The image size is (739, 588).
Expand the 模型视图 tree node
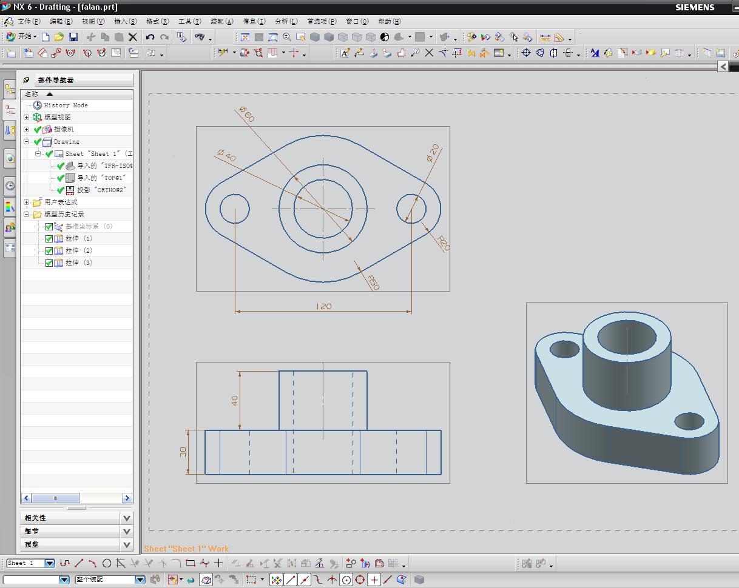(27, 117)
